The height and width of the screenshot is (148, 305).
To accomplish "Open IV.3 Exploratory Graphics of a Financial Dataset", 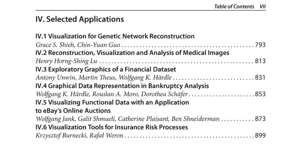I will pyautogui.click(x=106, y=69).
